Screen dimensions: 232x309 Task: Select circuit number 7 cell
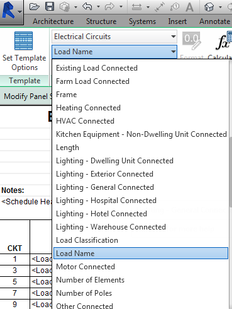click(x=14, y=293)
